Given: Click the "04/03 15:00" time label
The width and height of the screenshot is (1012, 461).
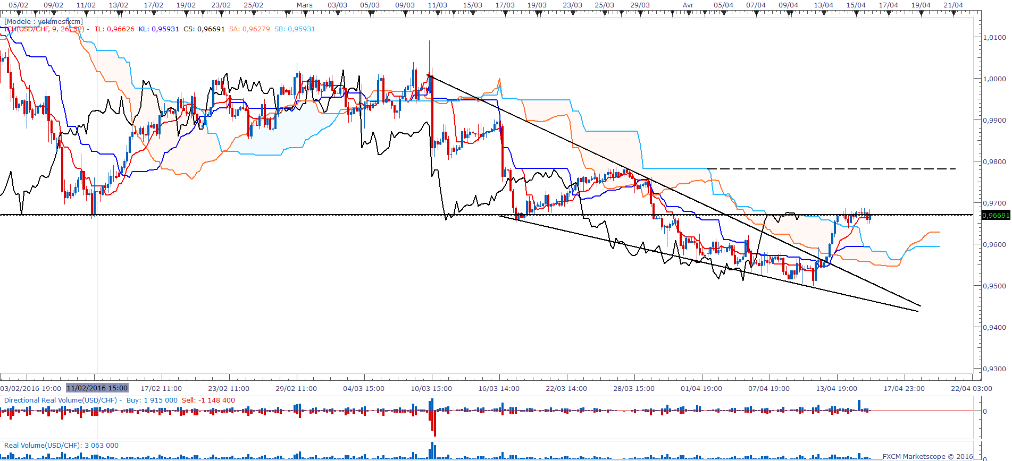Looking at the screenshot, I should pos(364,389).
